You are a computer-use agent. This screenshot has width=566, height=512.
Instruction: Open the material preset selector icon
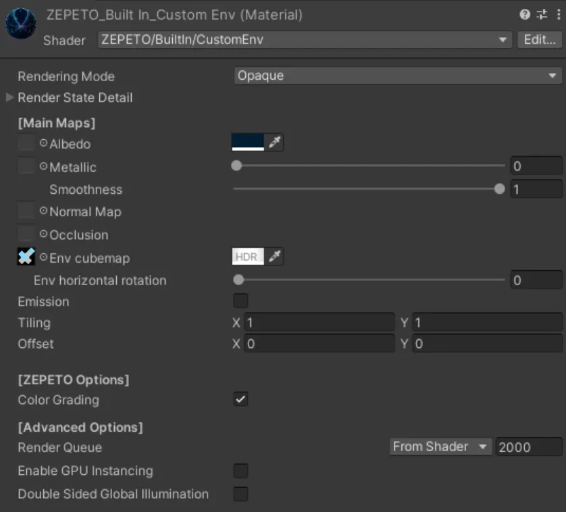pyautogui.click(x=542, y=14)
